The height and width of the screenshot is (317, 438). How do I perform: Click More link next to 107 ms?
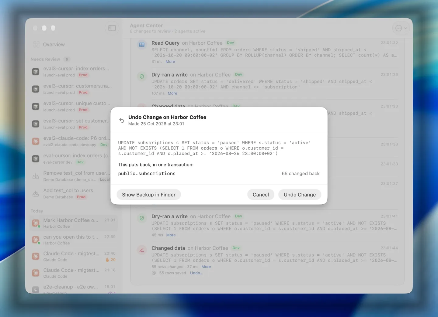tap(172, 94)
